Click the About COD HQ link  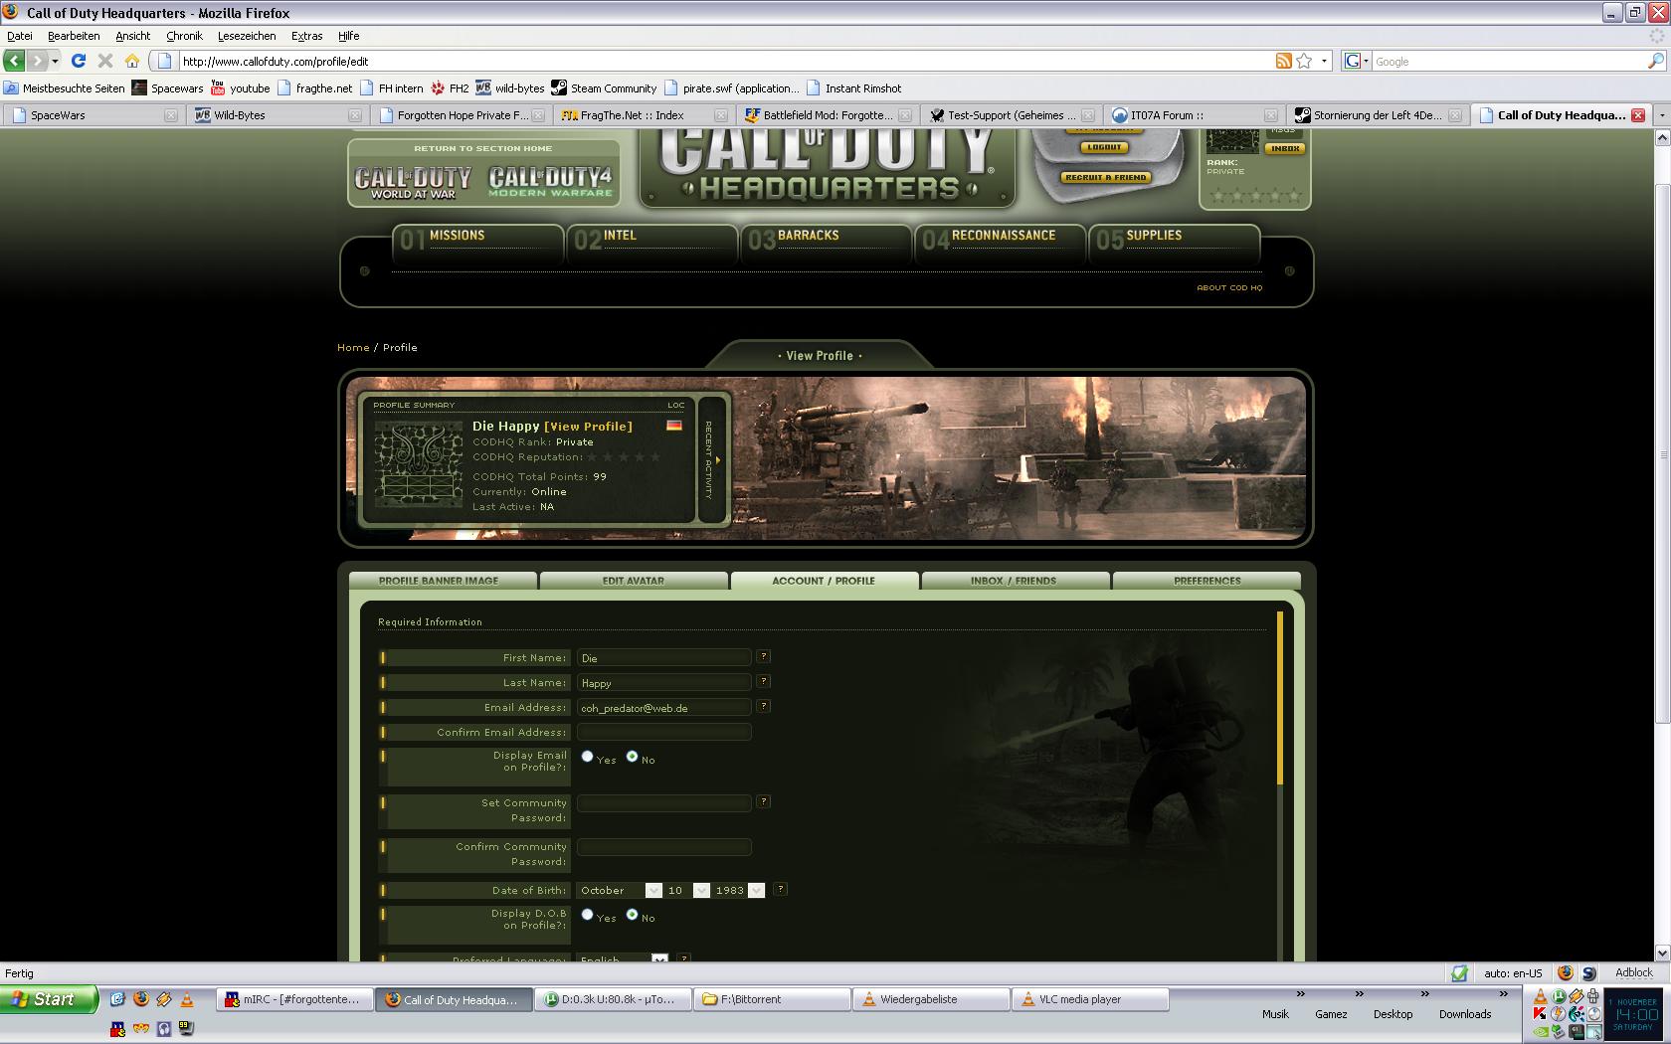point(1229,287)
